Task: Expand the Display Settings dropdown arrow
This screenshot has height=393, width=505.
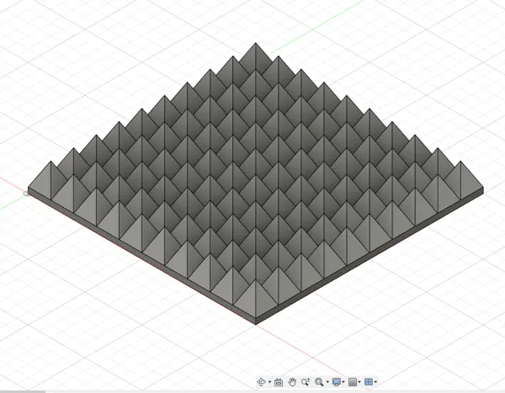Action: [343, 382]
